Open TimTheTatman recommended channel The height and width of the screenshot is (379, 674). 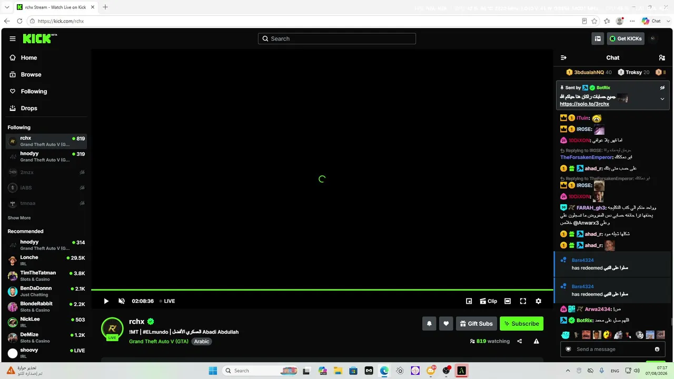46,276
